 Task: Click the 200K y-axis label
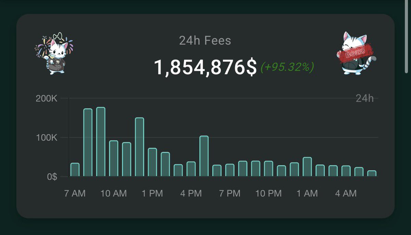[47, 99]
